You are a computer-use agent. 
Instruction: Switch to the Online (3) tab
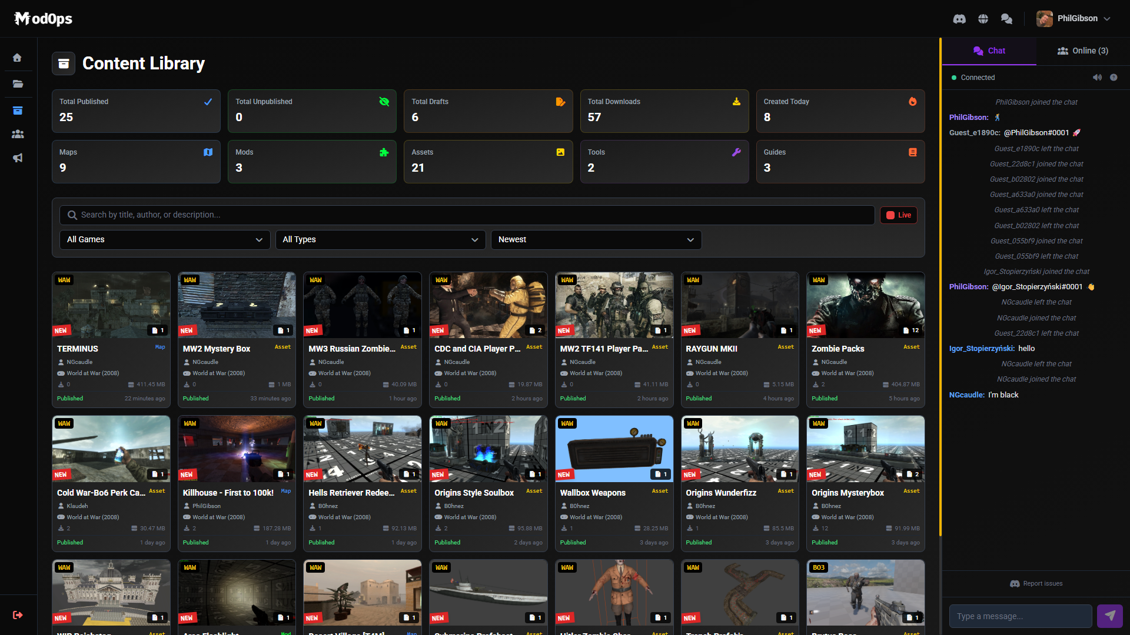tap(1083, 51)
